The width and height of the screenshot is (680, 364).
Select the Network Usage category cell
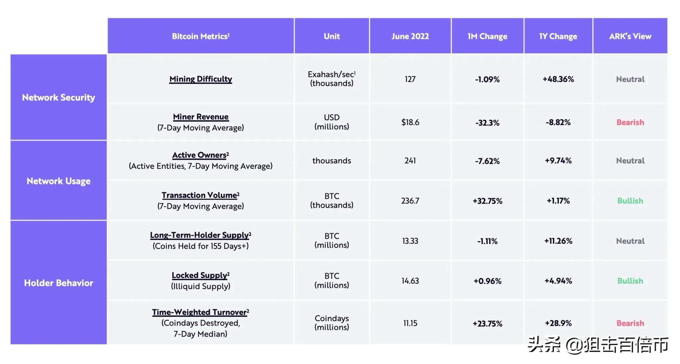click(x=58, y=181)
